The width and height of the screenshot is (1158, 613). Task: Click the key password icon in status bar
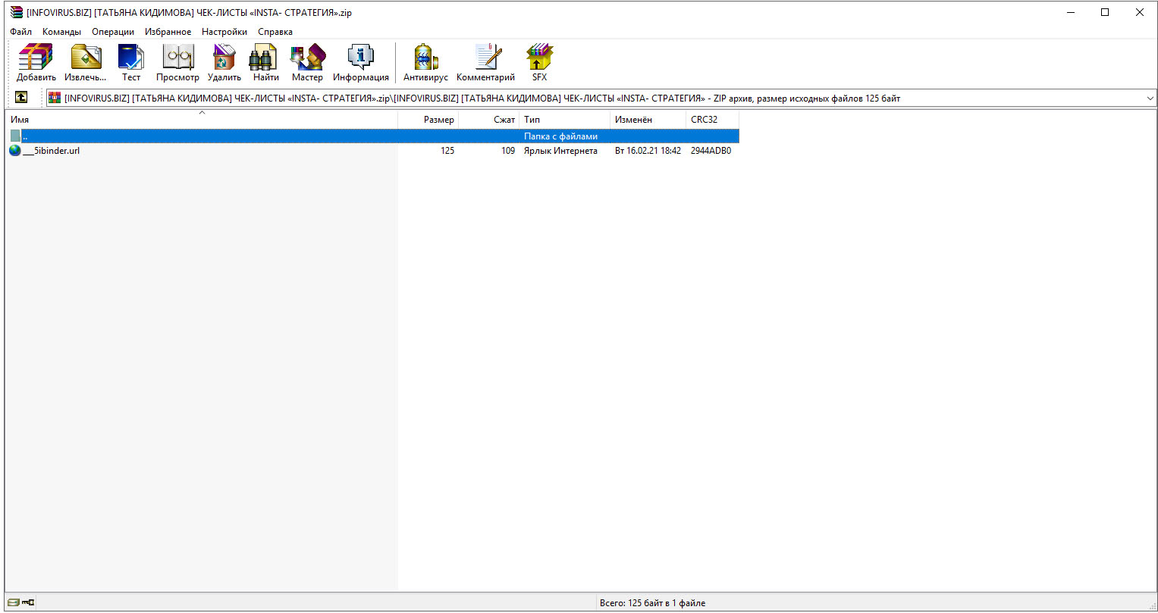coord(29,602)
